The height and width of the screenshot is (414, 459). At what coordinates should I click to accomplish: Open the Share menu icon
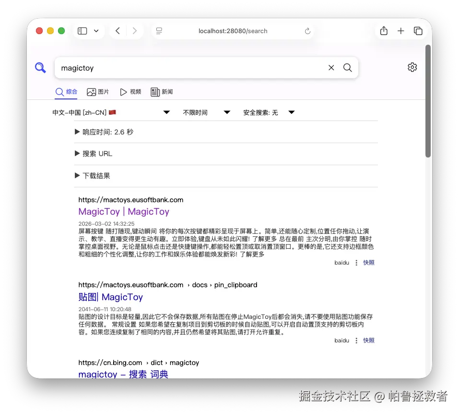pyautogui.click(x=384, y=30)
